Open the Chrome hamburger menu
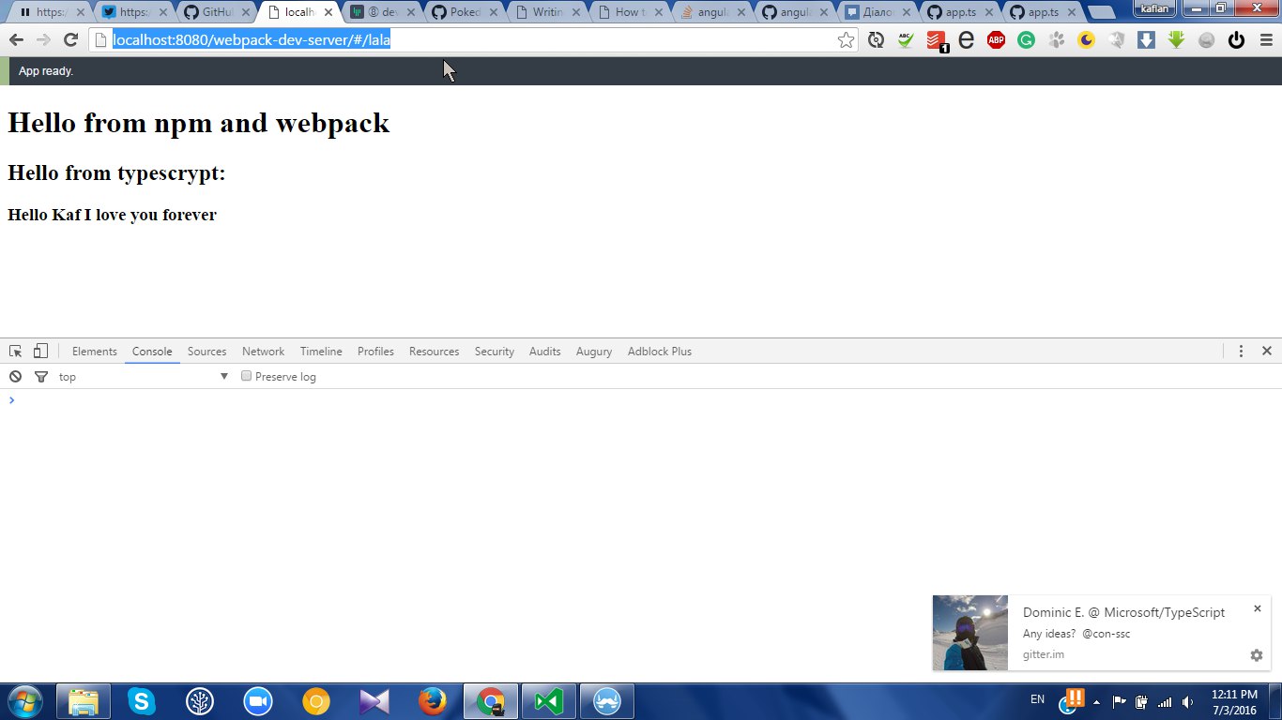1282x720 pixels. (x=1264, y=39)
